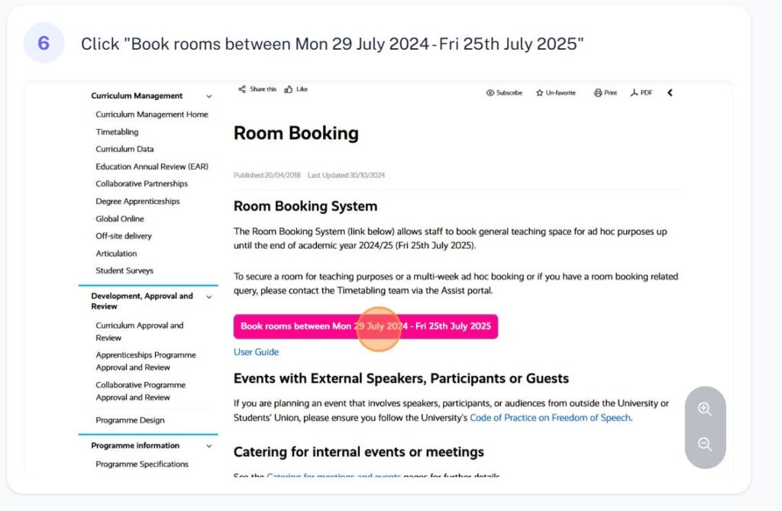Click the zoom out magnifier icon
The height and width of the screenshot is (511, 782).
click(x=705, y=445)
